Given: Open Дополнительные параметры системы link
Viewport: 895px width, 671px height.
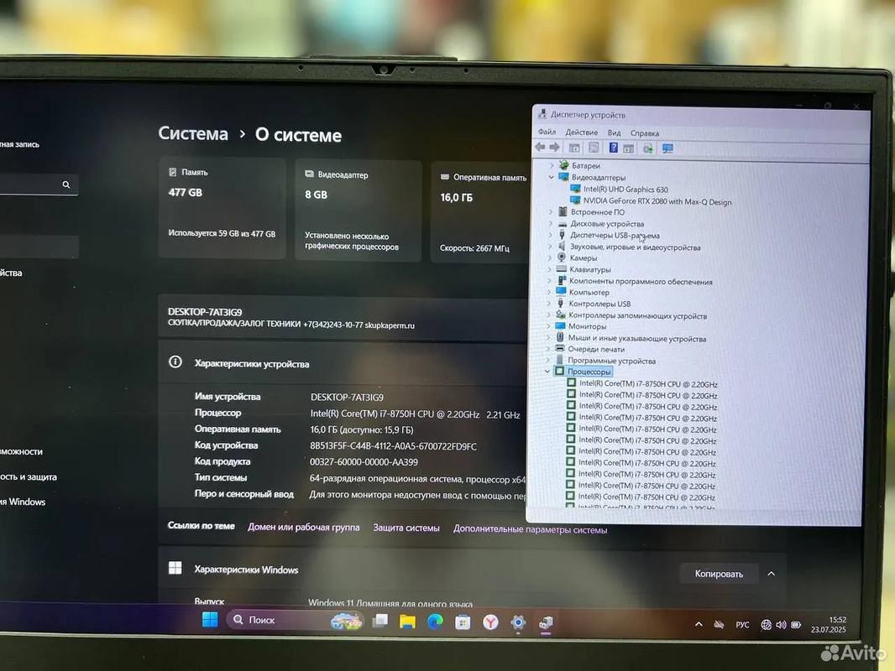Looking at the screenshot, I should [531, 529].
